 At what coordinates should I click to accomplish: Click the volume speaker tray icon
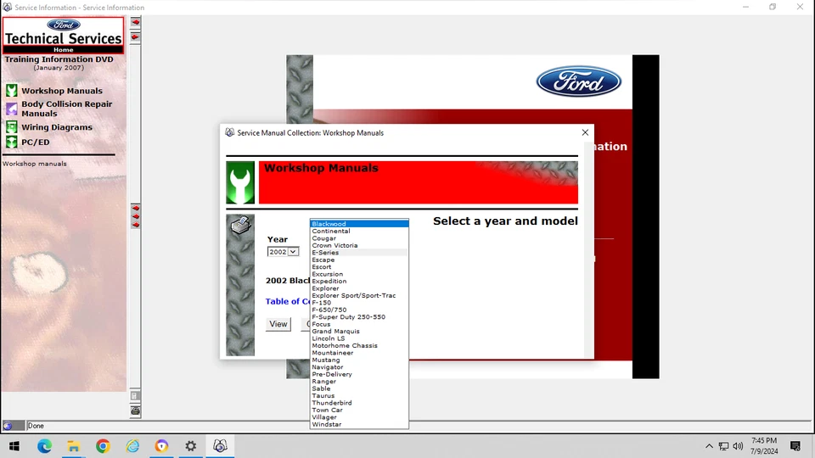738,446
